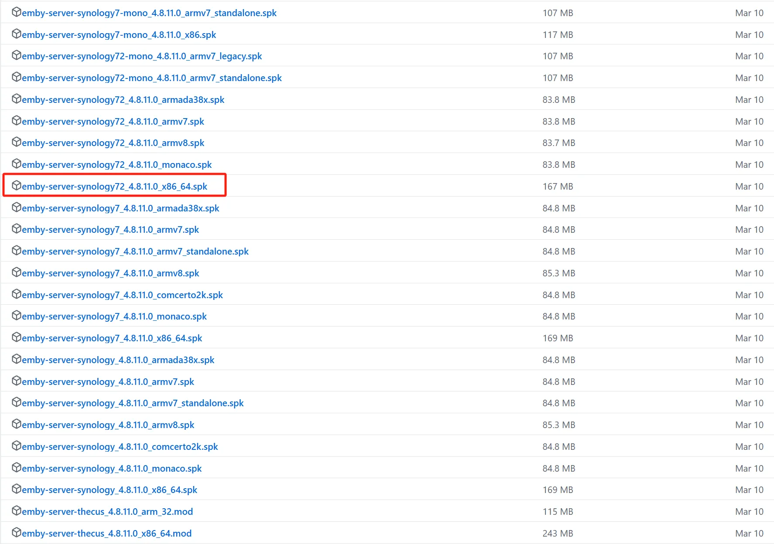Click package icon beside synology72 monaco spk
The image size is (774, 544).
pos(17,164)
